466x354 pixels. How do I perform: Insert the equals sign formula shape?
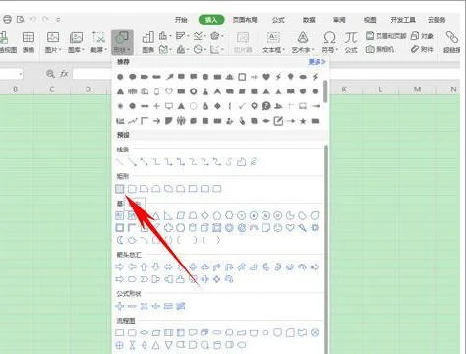(168, 306)
